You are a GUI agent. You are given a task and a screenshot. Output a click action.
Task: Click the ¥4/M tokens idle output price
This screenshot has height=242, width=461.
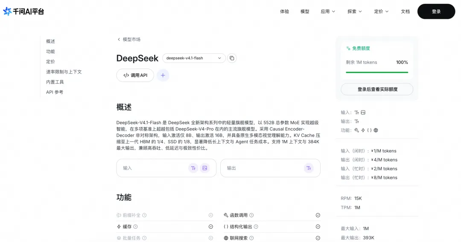[x=384, y=160]
